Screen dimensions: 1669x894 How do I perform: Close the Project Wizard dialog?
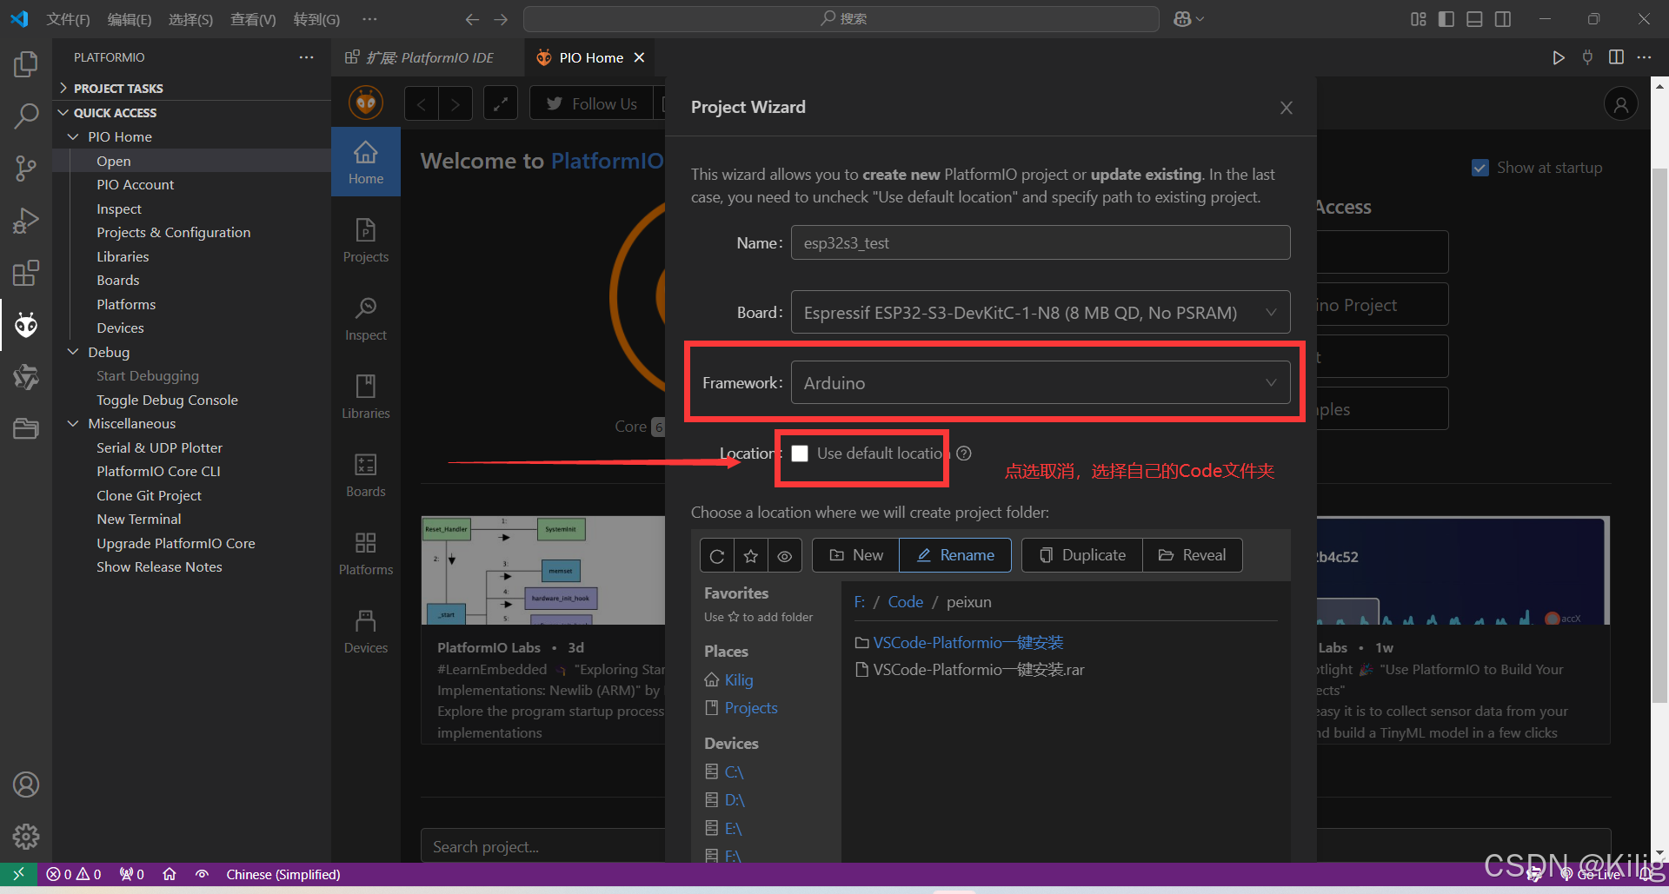coord(1287,108)
